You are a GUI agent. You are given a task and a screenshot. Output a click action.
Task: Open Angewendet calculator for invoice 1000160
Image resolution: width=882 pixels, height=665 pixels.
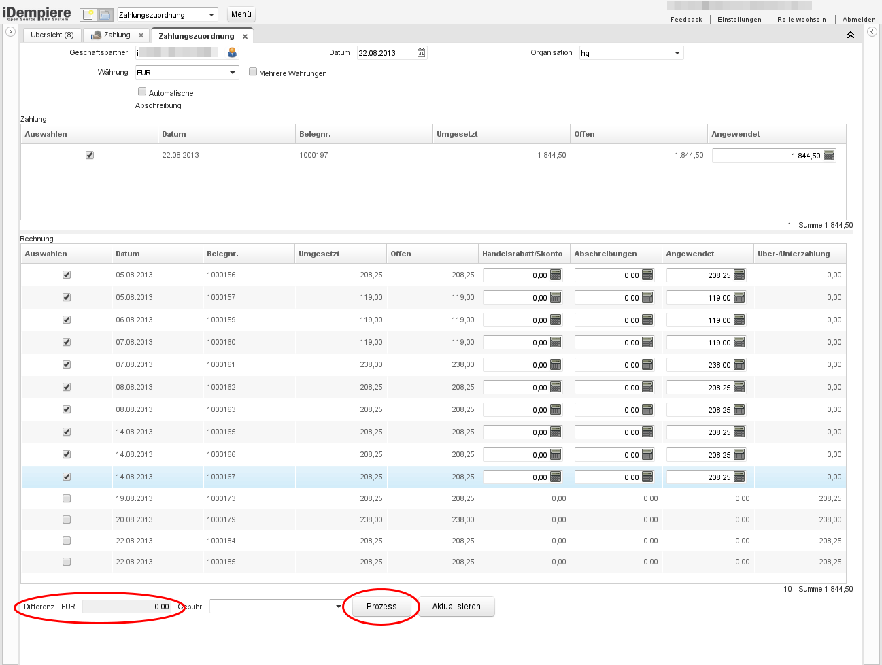pos(739,342)
